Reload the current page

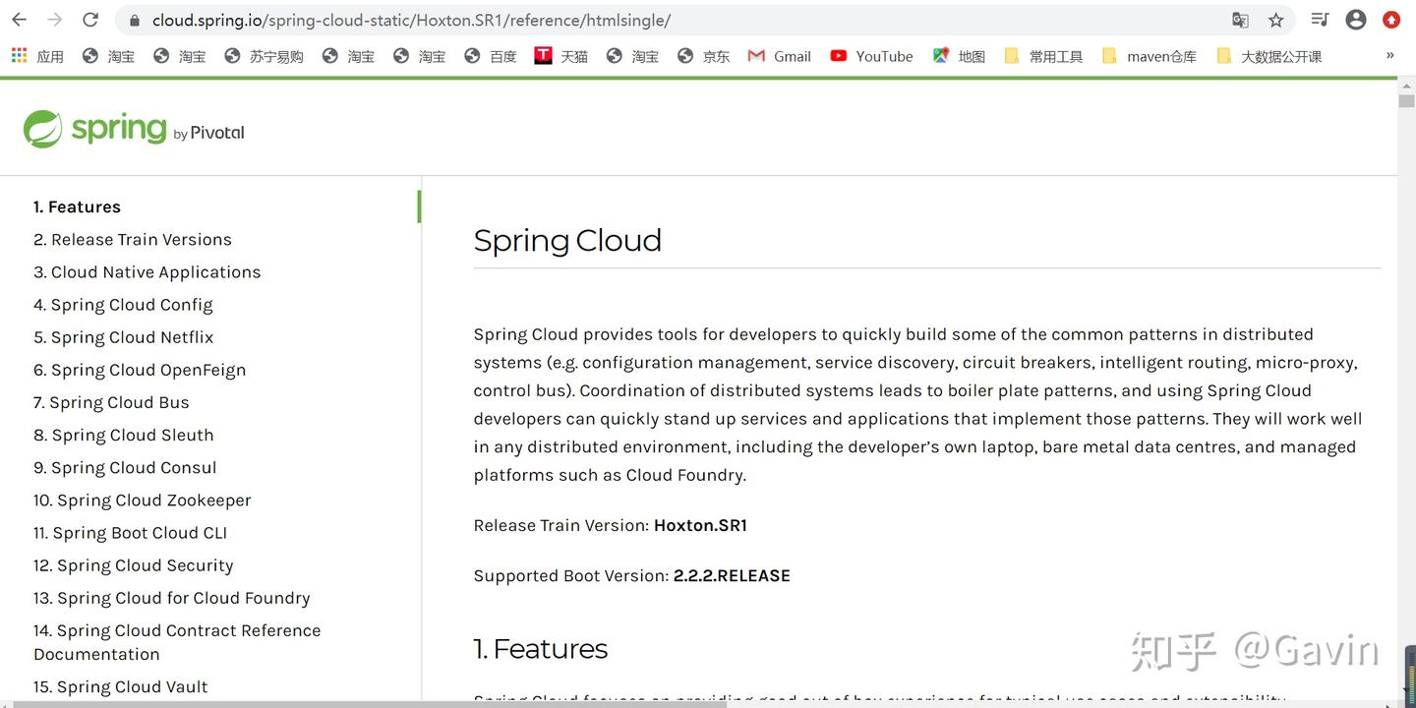pos(90,20)
